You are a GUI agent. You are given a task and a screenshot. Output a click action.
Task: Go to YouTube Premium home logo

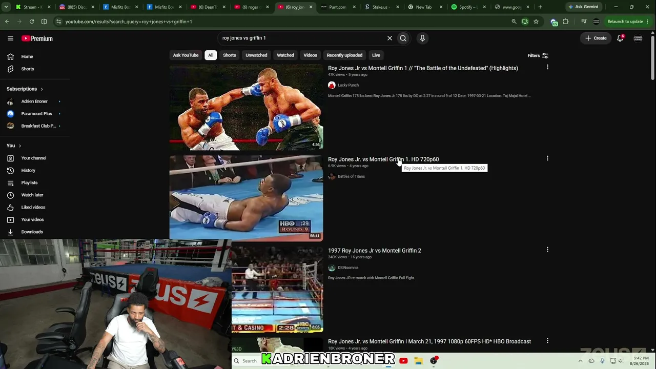[x=37, y=38]
